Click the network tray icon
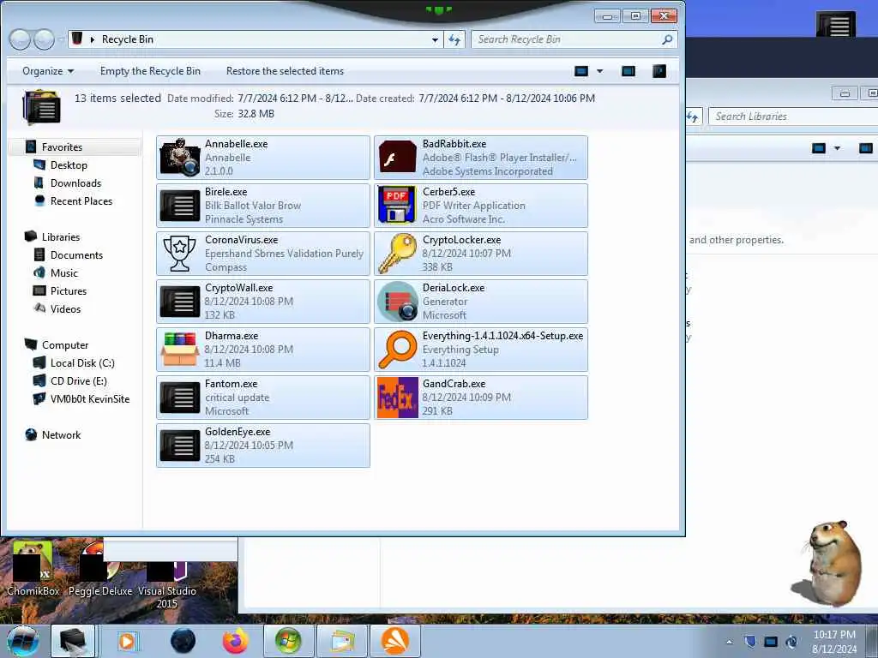This screenshot has width=878, height=658. tap(771, 642)
